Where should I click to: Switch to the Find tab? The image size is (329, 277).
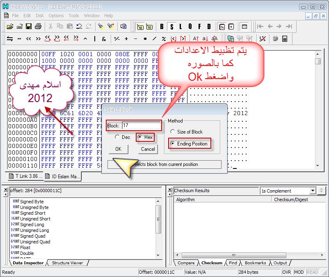pyautogui.click(x=233, y=263)
